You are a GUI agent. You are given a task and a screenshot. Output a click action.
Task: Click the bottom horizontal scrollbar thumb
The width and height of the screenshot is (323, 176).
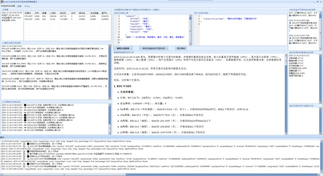pos(64,175)
